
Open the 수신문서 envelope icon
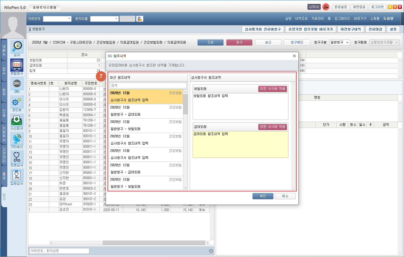[17, 120]
